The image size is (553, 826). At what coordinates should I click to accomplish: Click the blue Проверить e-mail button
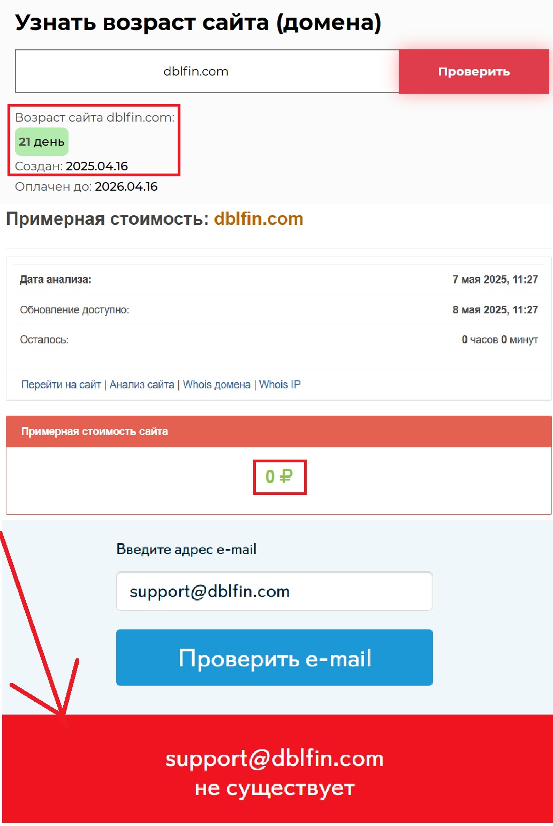click(275, 657)
